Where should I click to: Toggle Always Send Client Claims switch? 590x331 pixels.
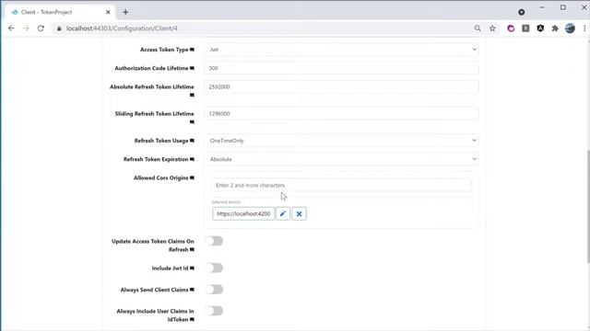click(214, 290)
